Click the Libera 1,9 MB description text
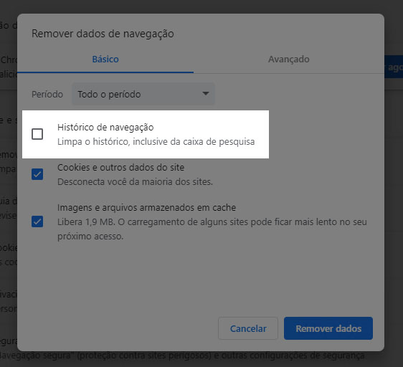 (212, 229)
